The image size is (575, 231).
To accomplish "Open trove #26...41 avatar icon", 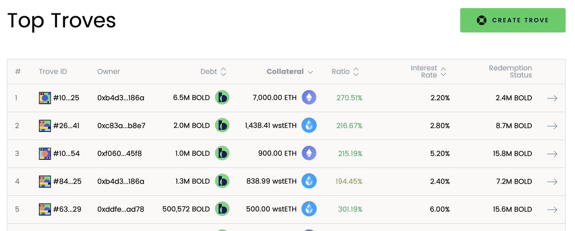I will click(x=45, y=126).
